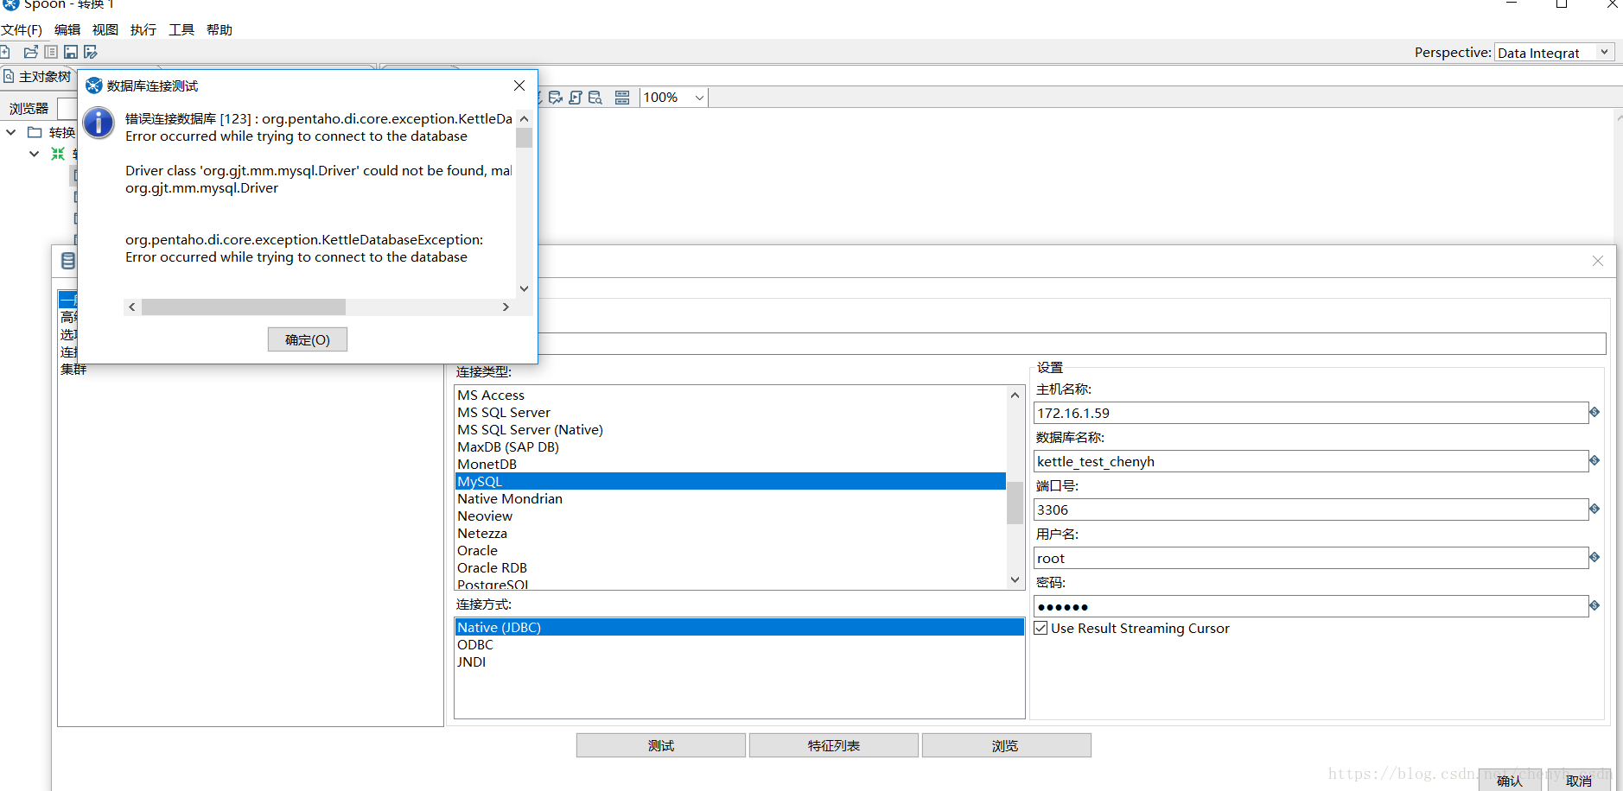
Task: Click the explore database icon in canvas toolbar
Action: point(595,98)
